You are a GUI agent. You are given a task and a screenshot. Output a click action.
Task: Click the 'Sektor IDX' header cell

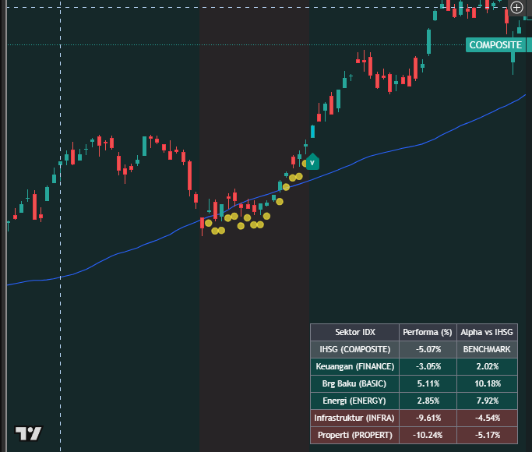[x=355, y=332]
